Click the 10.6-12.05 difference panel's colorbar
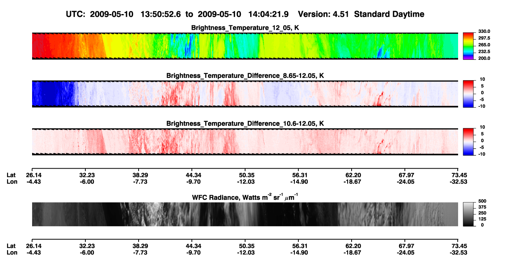Image resolution: width=509 pixels, height=261 pixels. (469, 142)
